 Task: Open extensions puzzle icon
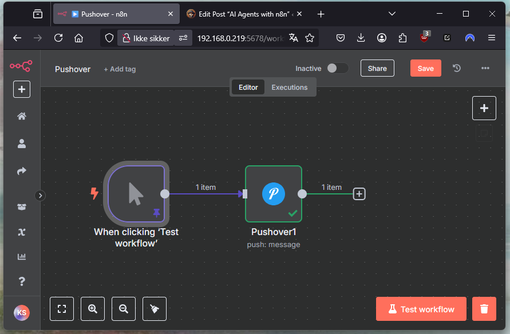point(402,38)
